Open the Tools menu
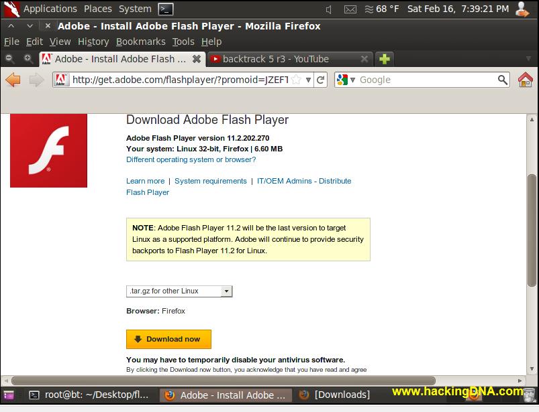 point(183,42)
